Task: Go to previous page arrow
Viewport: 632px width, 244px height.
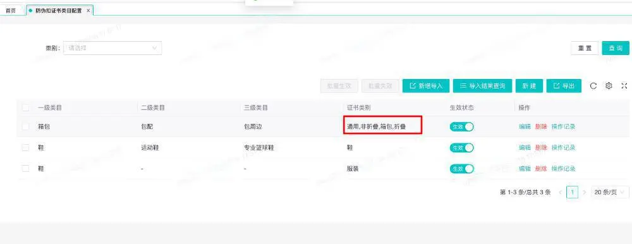Action: 560,192
